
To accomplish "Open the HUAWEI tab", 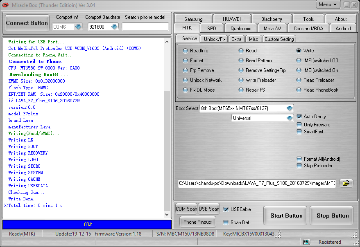I will coord(232,19).
